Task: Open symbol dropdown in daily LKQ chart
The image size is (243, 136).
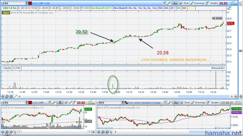Action: coord(27,103)
